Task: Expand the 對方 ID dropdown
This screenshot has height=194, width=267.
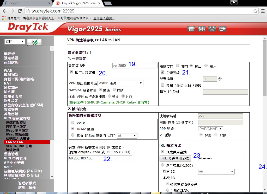Action: point(216,172)
